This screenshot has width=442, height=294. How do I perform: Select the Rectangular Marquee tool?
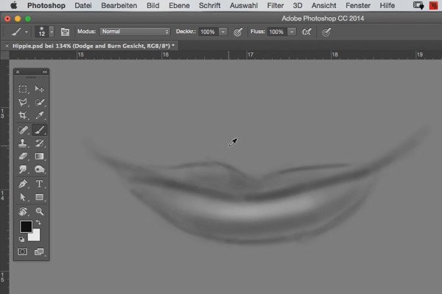click(23, 89)
